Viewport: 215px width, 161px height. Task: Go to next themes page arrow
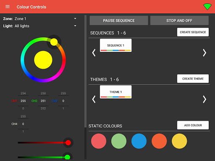(205, 99)
